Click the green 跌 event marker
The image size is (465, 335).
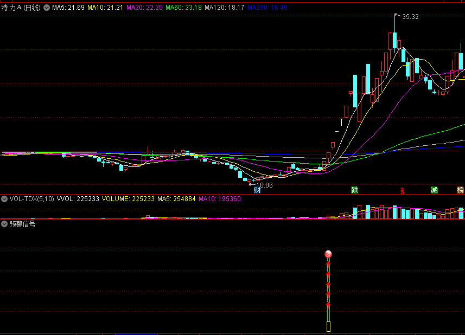[x=354, y=190]
